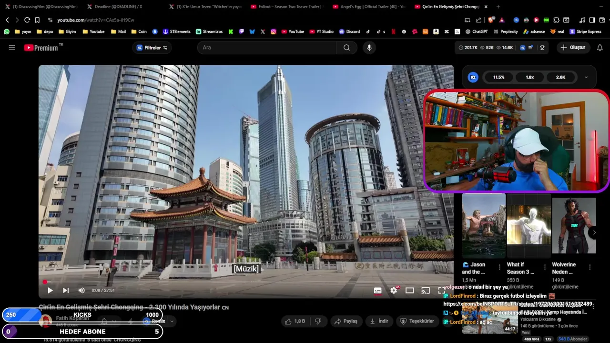
Task: Click the vidIQ IQ logo badge
Action: (473, 77)
